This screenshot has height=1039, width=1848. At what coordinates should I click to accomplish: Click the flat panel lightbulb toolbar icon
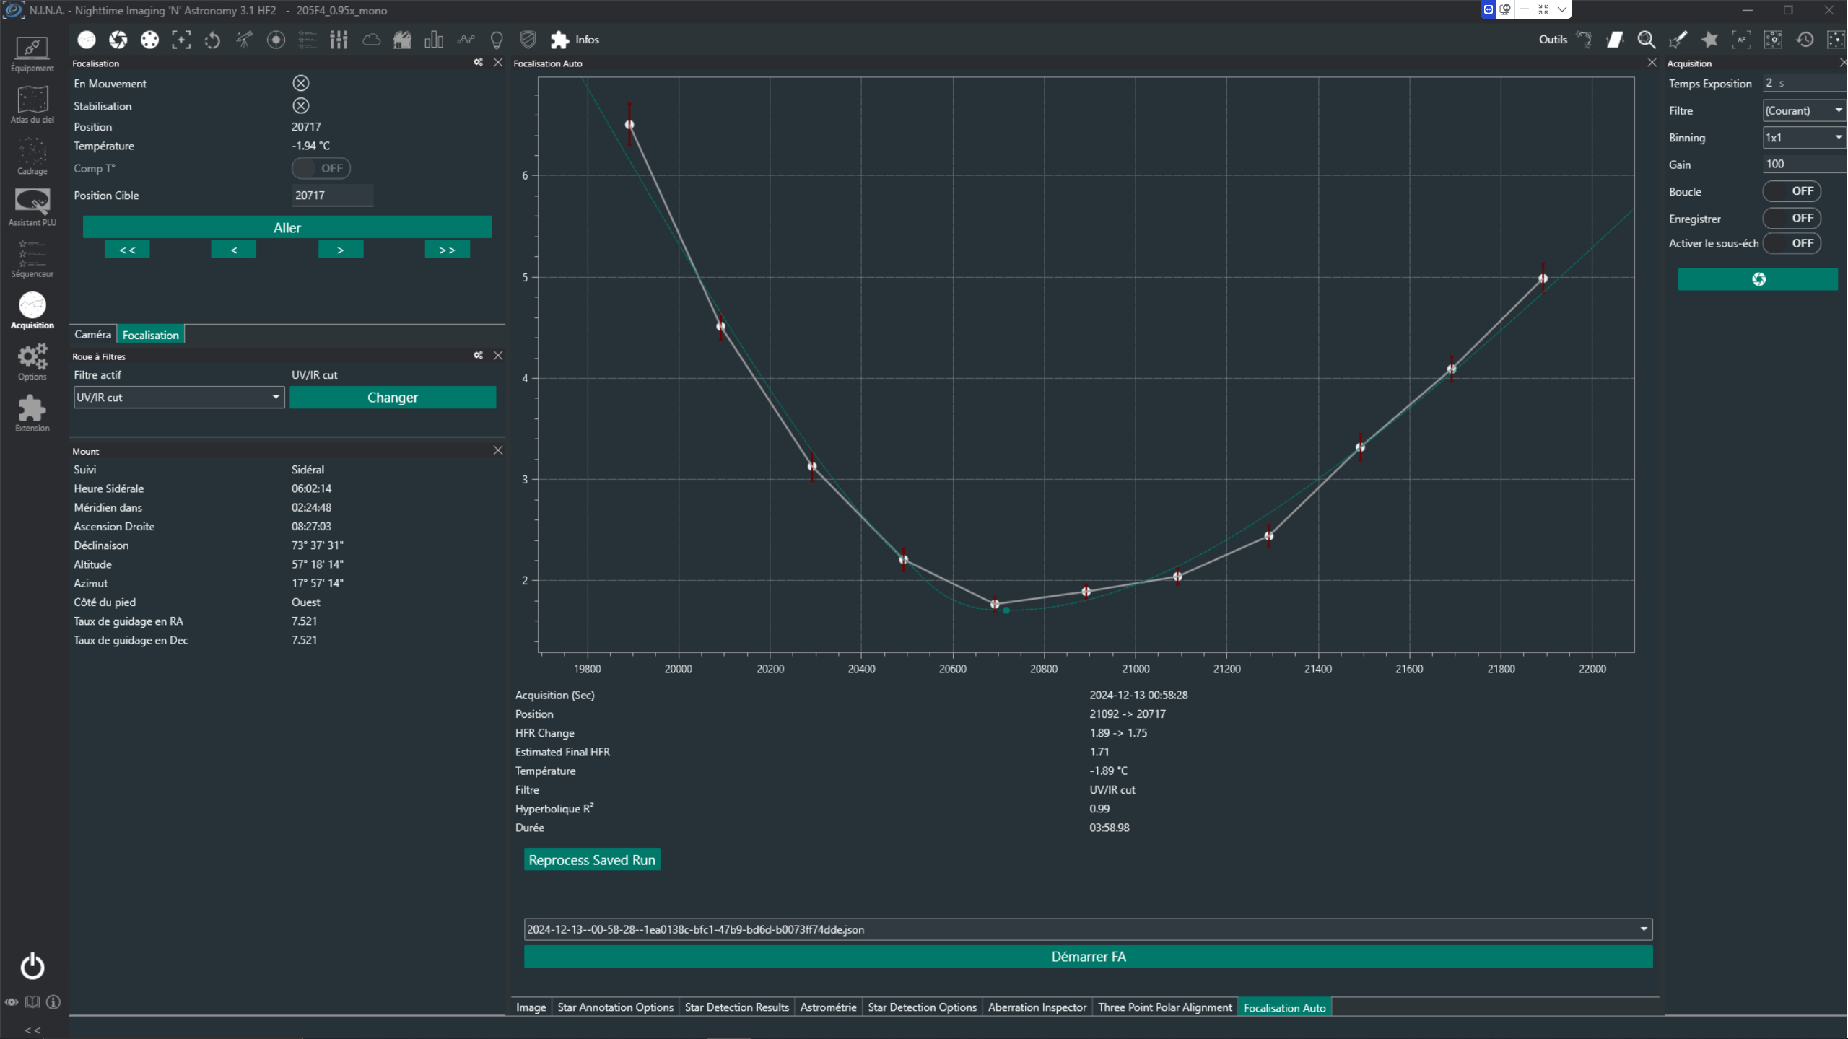click(497, 40)
